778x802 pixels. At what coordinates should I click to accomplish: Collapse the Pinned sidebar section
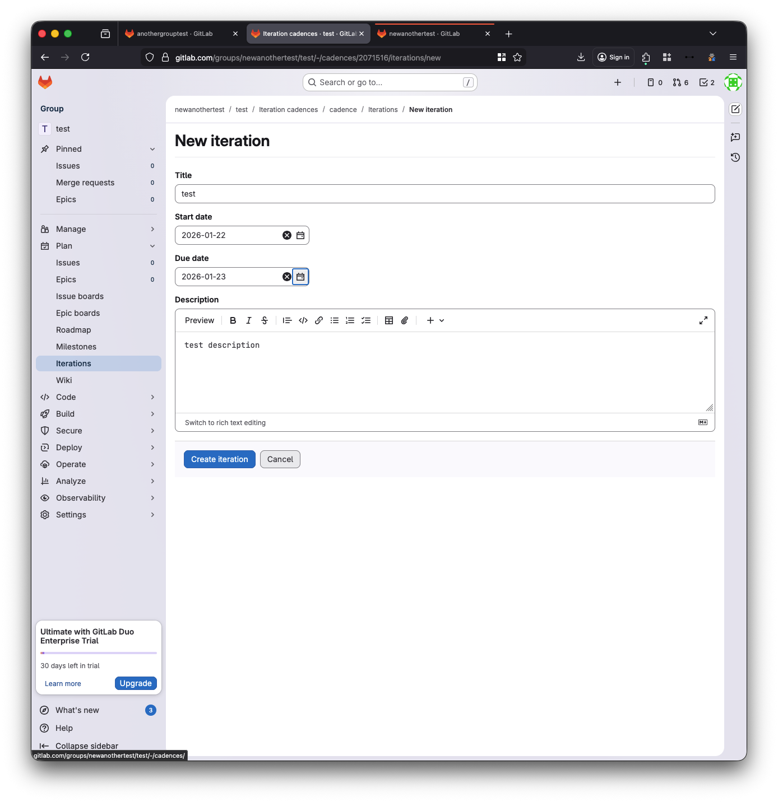[x=152, y=149]
